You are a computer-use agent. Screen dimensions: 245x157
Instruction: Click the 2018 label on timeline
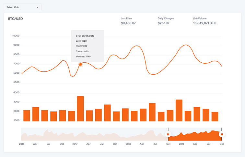click(x=128, y=144)
